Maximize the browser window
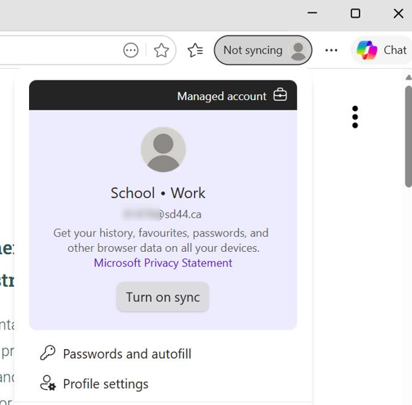This screenshot has height=405, width=412. click(x=355, y=13)
